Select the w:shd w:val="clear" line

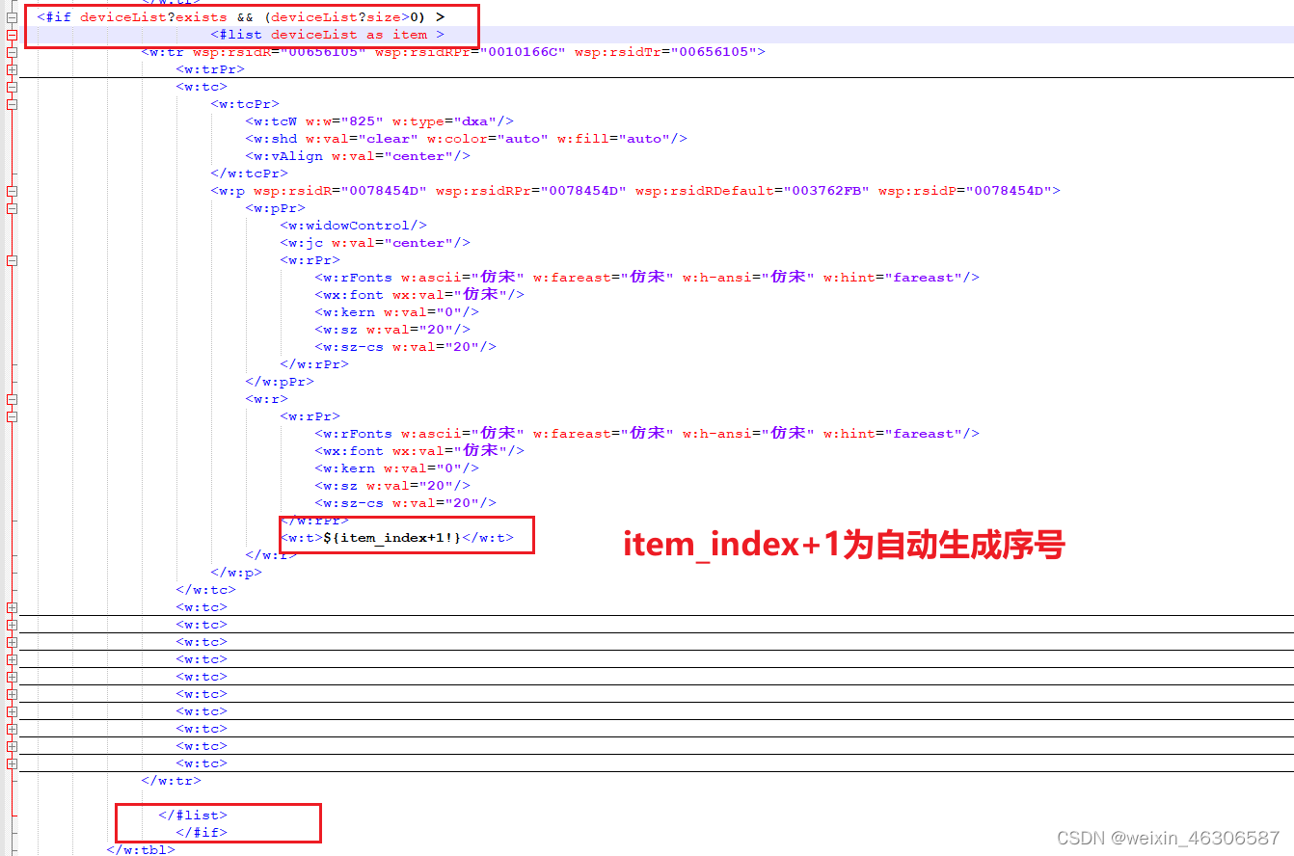466,139
